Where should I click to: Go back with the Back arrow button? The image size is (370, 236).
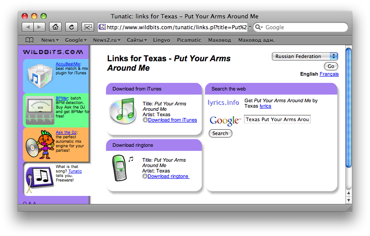click(27, 27)
